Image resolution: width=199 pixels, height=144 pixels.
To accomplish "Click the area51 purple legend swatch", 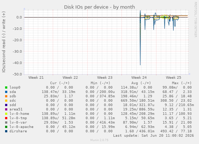I will click(6, 109).
